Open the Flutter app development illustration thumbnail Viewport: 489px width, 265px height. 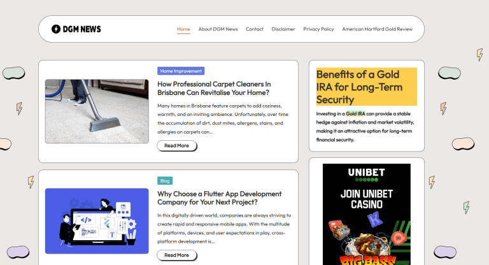click(x=97, y=221)
